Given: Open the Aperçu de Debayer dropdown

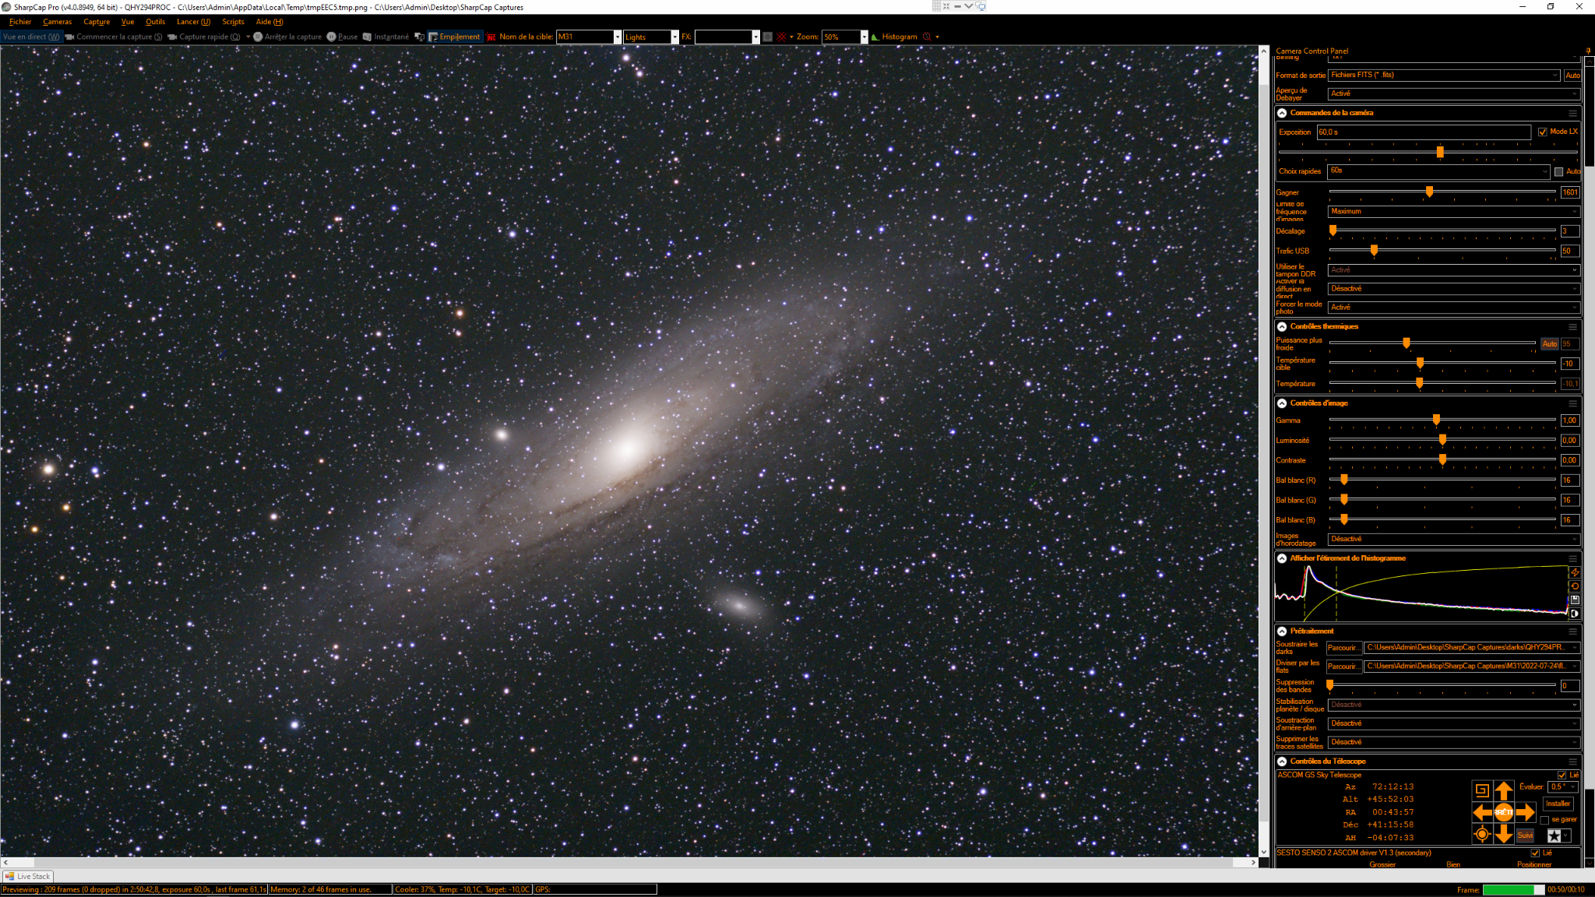Looking at the screenshot, I should point(1453,93).
